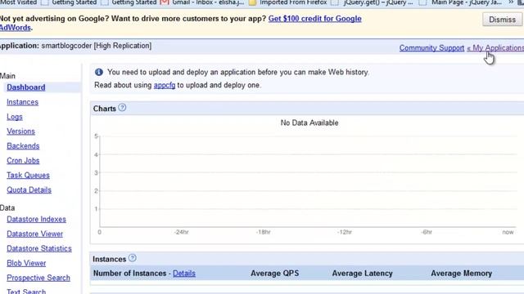524x294 pixels.
Task: Open the appcfg documentation link
Action: 165,85
